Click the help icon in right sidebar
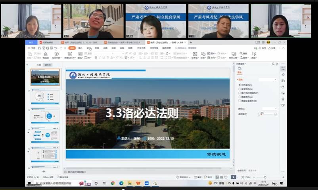Screen dimensions: 318x190 click(x=283, y=87)
